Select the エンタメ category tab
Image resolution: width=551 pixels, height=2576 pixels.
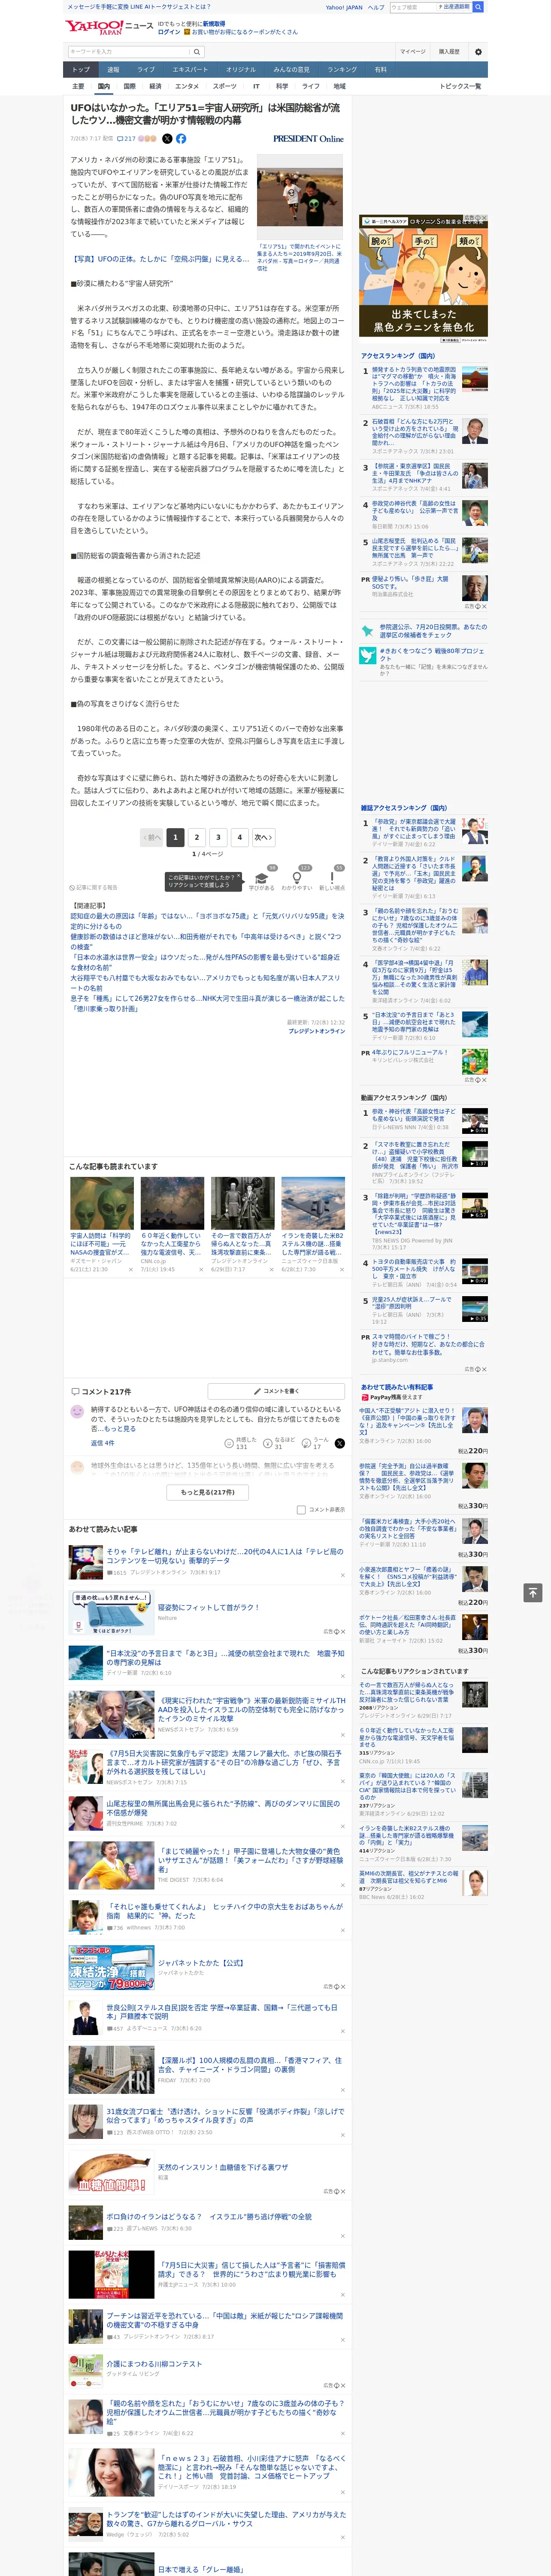(x=187, y=86)
